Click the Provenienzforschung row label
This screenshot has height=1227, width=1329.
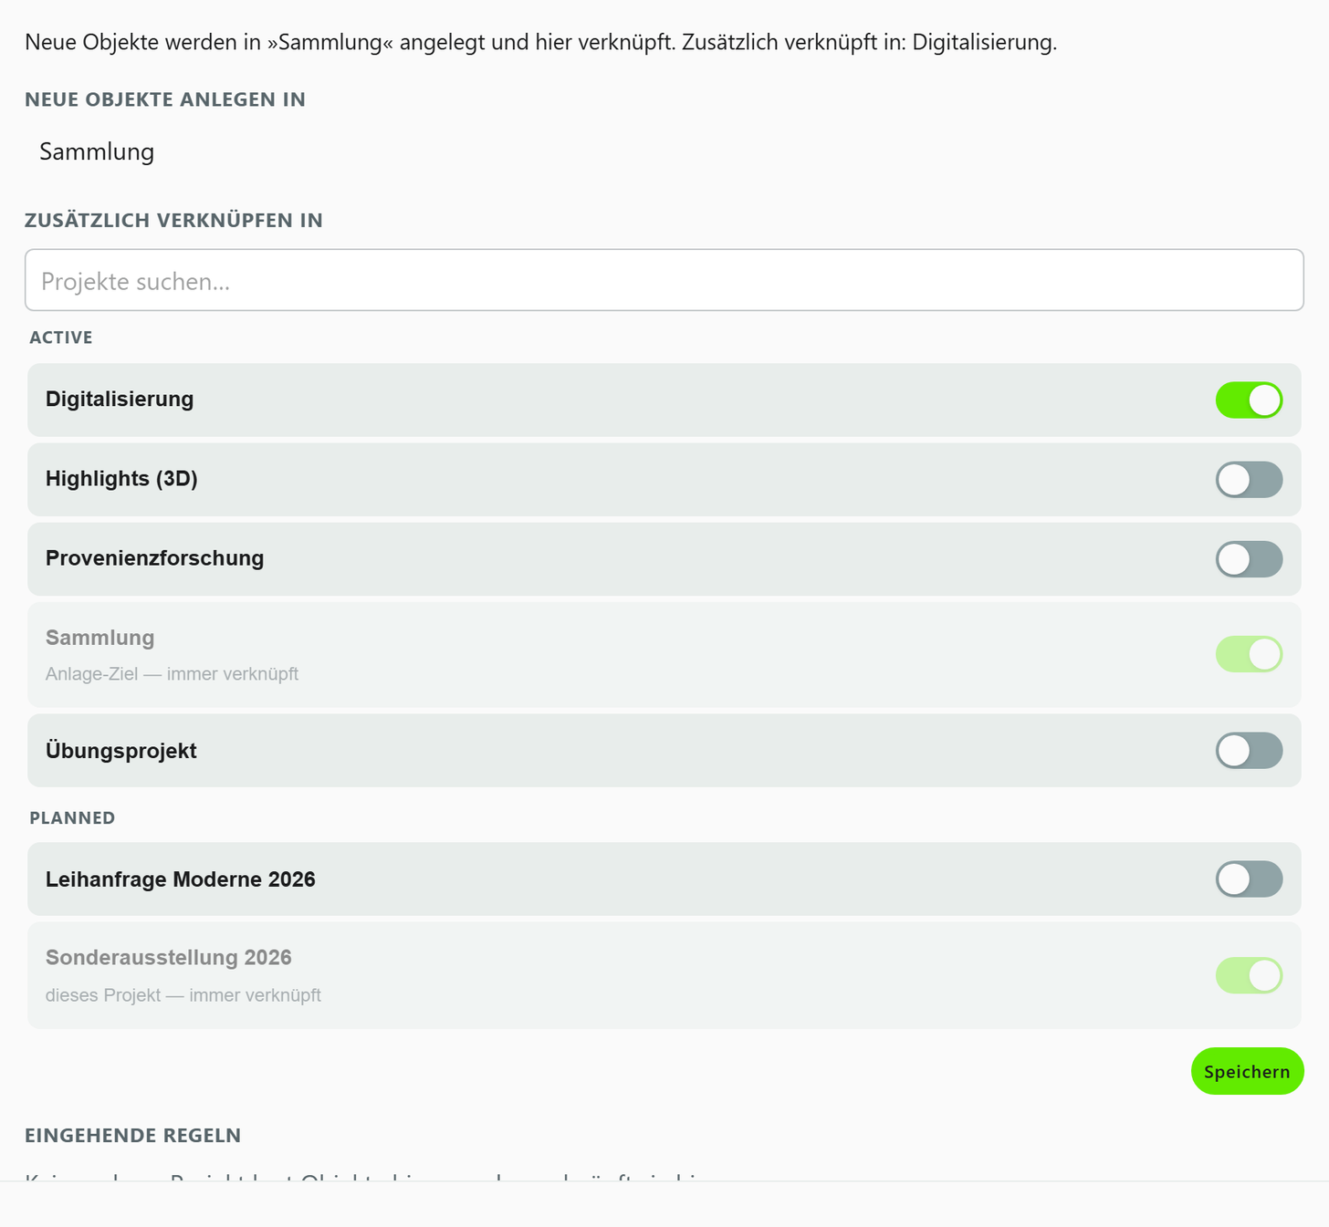[154, 557]
